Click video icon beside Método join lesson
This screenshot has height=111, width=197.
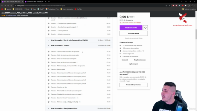(49, 69)
